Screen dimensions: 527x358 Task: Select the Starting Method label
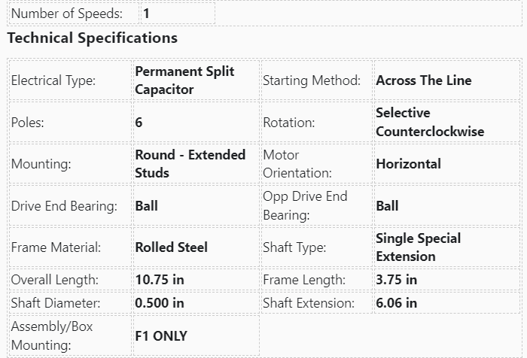(x=312, y=80)
